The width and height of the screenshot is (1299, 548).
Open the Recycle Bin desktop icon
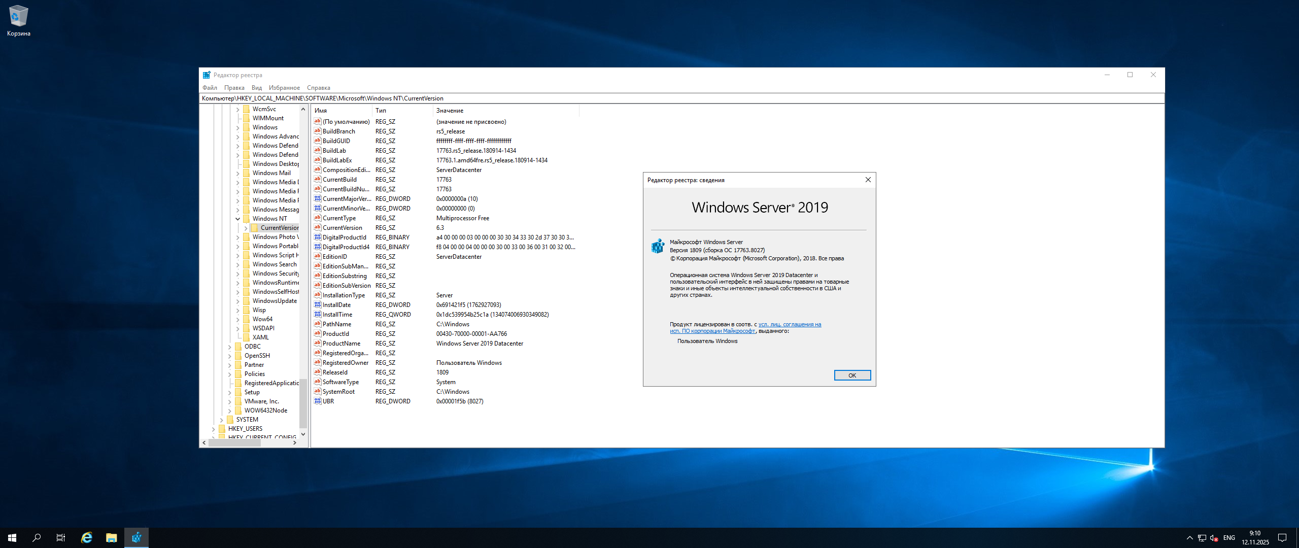(18, 16)
